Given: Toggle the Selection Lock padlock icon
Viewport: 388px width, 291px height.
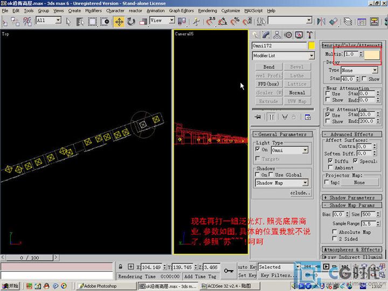Looking at the screenshot, I should tap(121, 267).
